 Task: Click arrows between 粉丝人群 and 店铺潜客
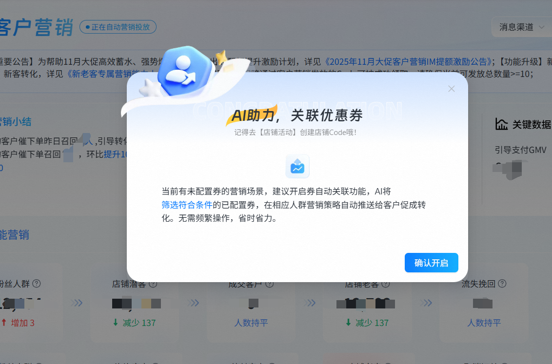coord(77,303)
